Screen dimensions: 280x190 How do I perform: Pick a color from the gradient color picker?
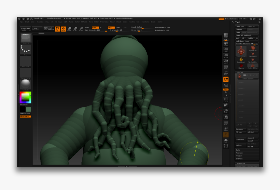click(x=25, y=98)
